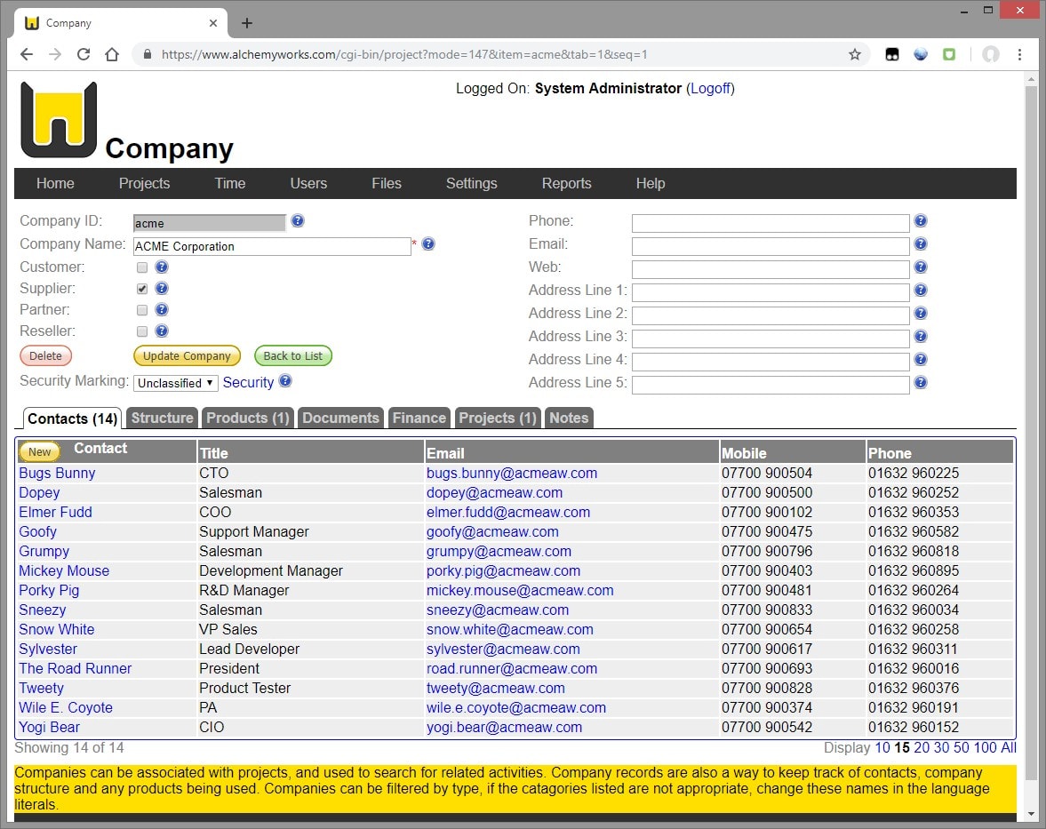Click help icon for Address Line 2
This screenshot has width=1046, height=829.
pos(921,313)
